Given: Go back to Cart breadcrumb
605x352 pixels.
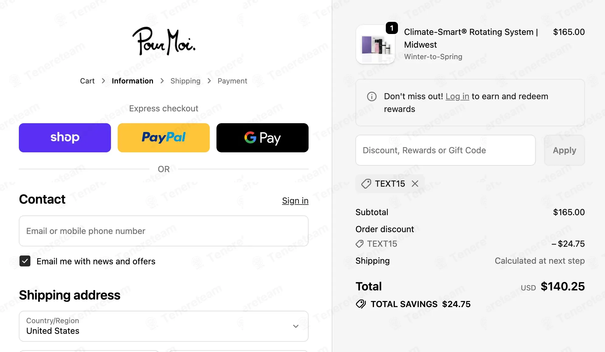Looking at the screenshot, I should 87,81.
